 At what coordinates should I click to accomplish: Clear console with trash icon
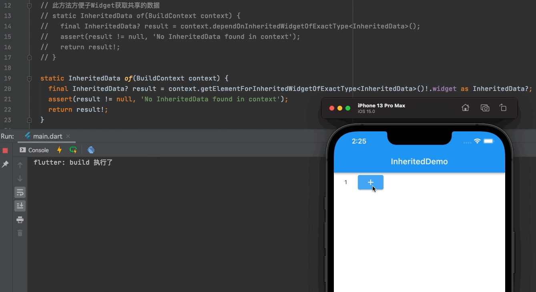(x=20, y=233)
